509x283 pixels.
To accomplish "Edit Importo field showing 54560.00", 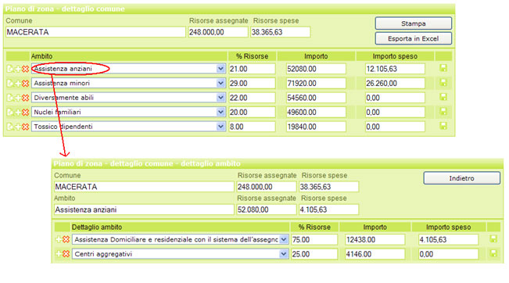I will (316, 98).
